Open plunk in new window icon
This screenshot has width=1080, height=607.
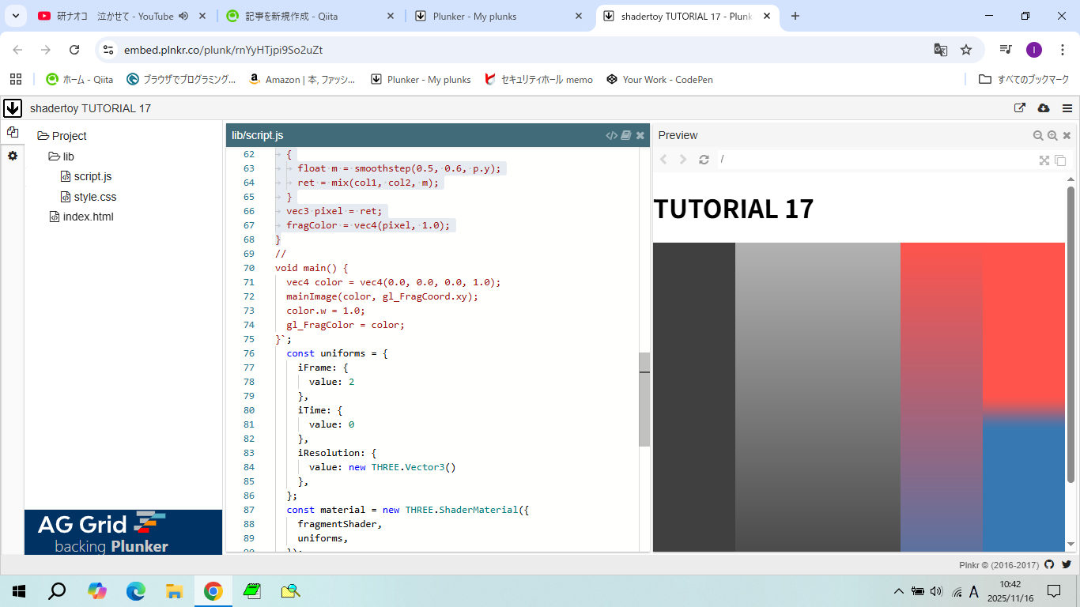1020,108
